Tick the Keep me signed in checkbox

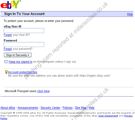pyautogui.click(x=6, y=62)
